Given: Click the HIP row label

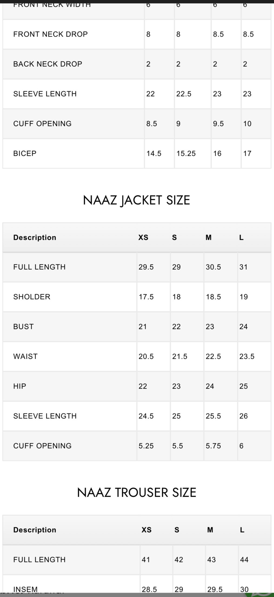Looking at the screenshot, I should click(20, 386).
